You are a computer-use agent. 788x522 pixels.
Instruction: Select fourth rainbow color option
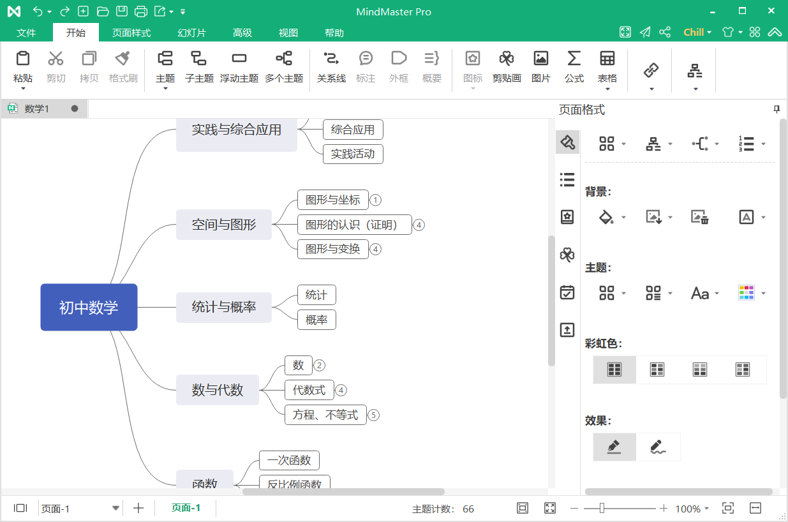click(743, 369)
